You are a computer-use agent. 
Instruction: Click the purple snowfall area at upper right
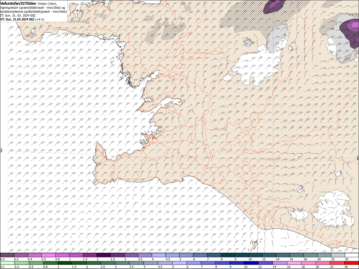(350, 31)
